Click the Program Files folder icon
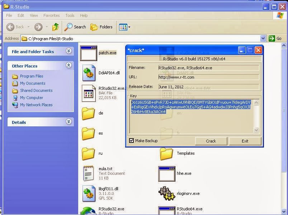Image resolution: width=288 pixels, height=215 pixels. click(x=15, y=76)
